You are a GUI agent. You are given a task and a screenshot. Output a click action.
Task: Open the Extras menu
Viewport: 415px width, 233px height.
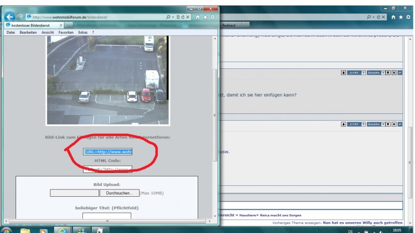pos(83,32)
